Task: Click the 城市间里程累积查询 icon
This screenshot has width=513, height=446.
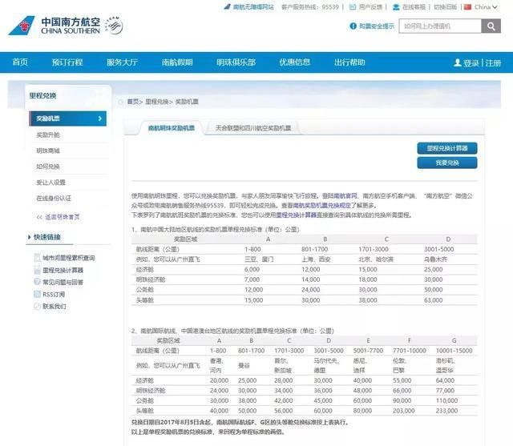Action: coord(38,258)
